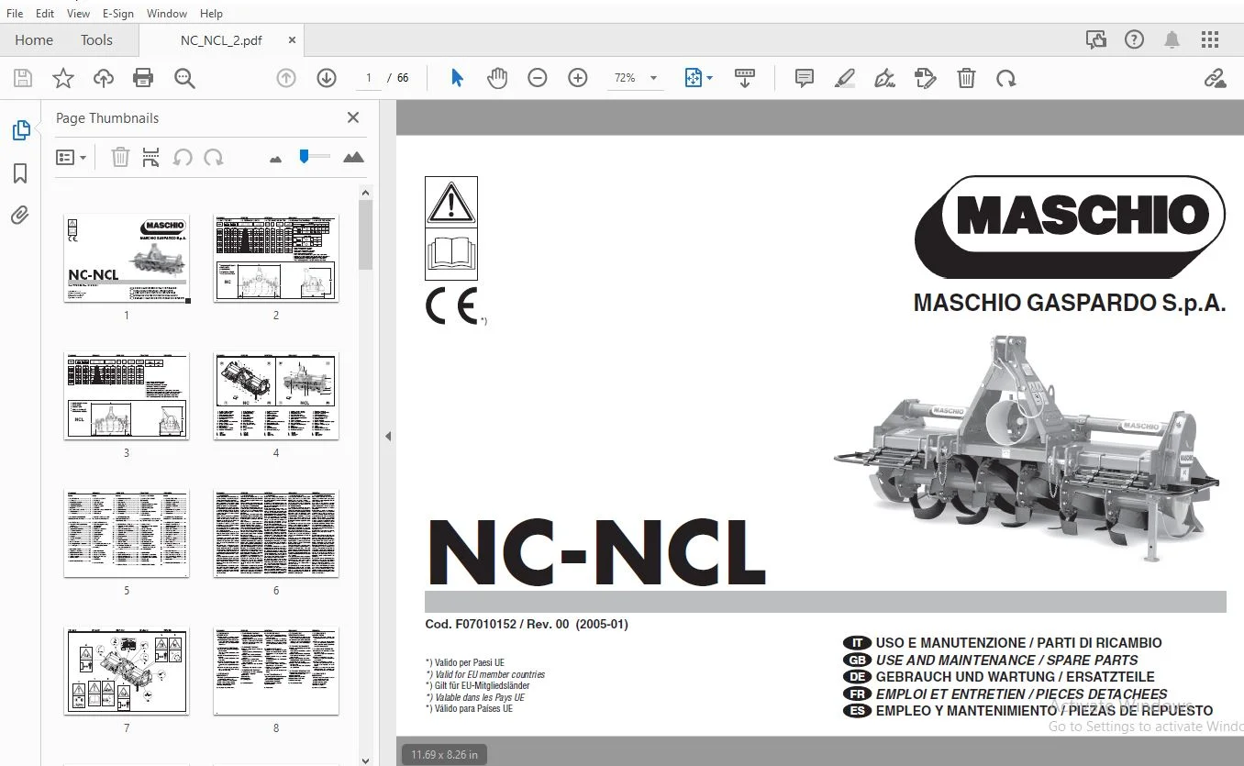Select page 5 thumbnail
Viewport: 1244px width, 766px height.
click(127, 534)
